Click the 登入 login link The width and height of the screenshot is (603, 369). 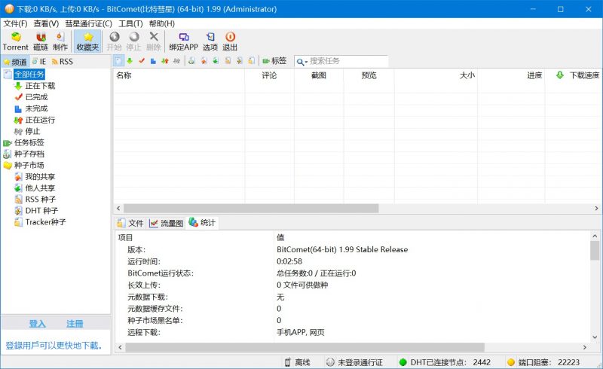pos(38,324)
